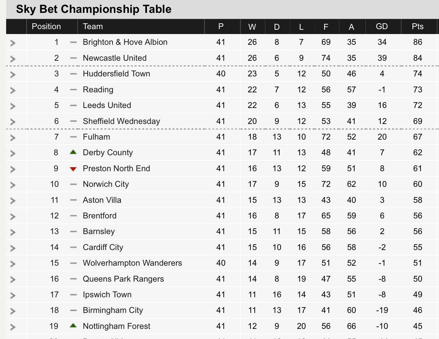Click chevron icon on Norwich City row

(13, 185)
